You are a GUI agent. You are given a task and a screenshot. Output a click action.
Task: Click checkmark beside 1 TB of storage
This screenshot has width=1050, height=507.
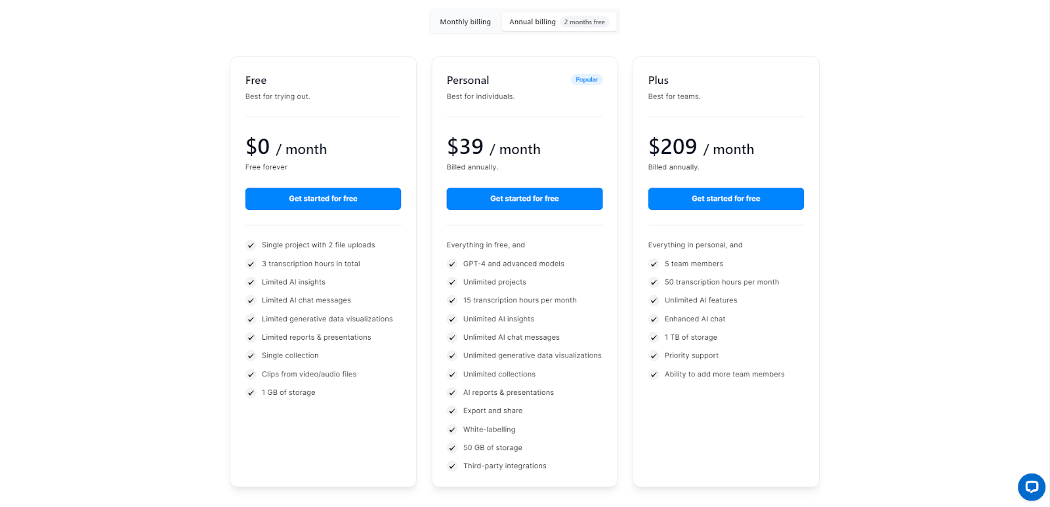pyautogui.click(x=654, y=337)
